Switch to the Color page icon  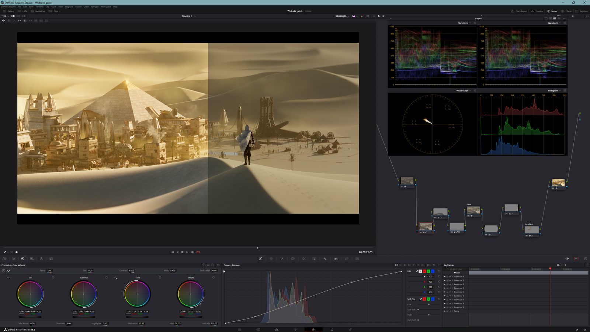point(313,329)
